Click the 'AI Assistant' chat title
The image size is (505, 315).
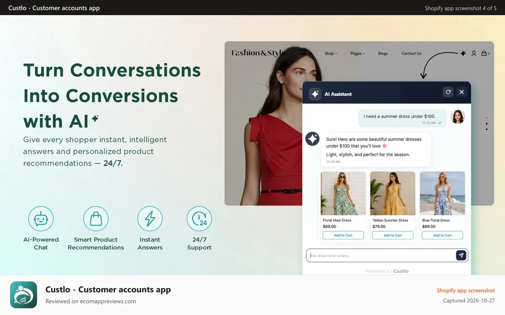click(338, 94)
